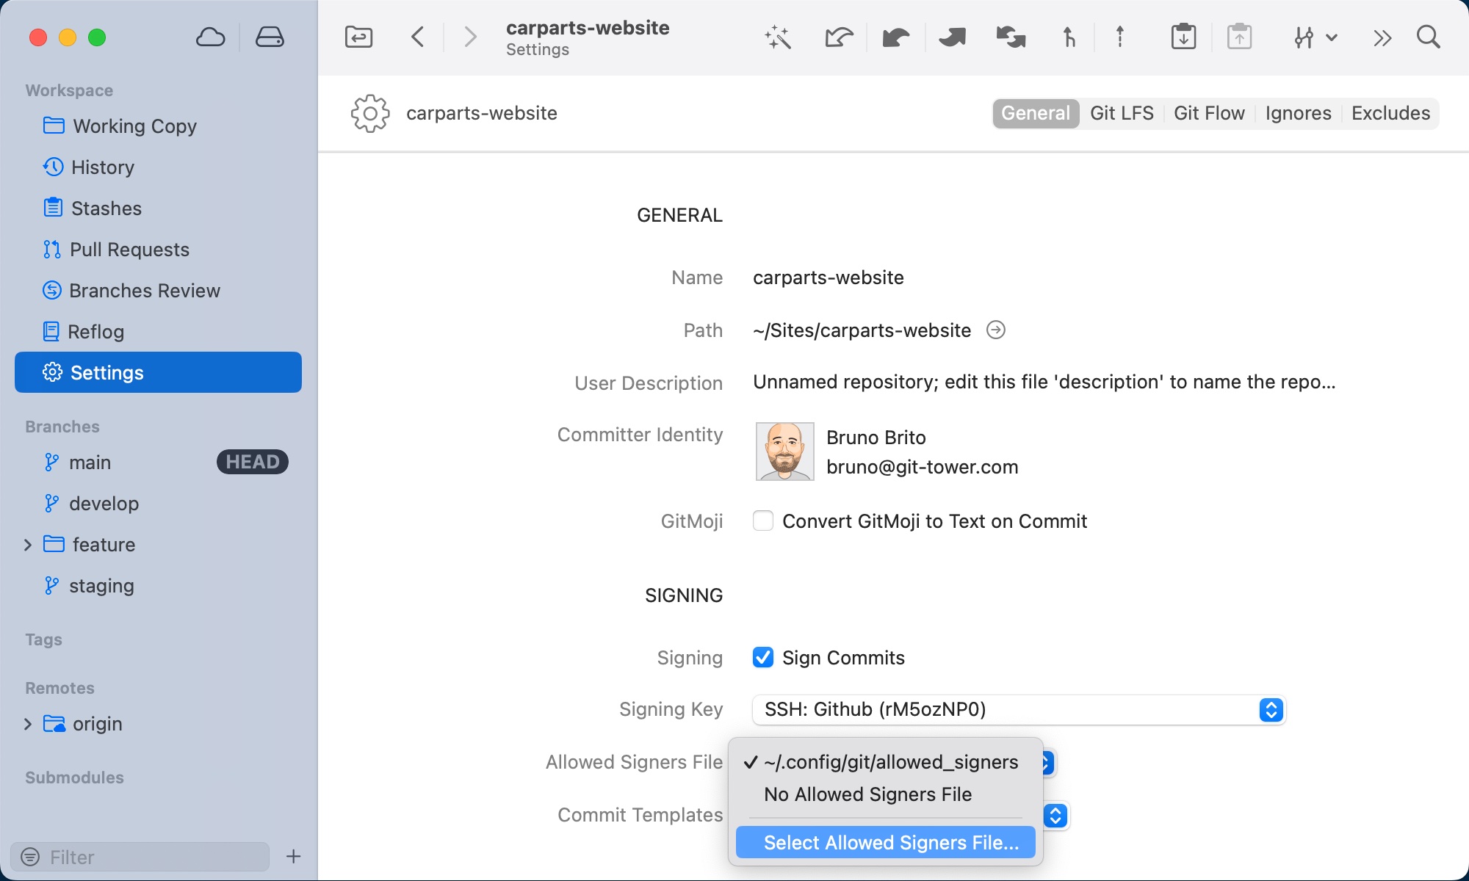Viewport: 1469px width, 881px height.
Task: Switch to the Git Flow tab
Action: [1208, 113]
